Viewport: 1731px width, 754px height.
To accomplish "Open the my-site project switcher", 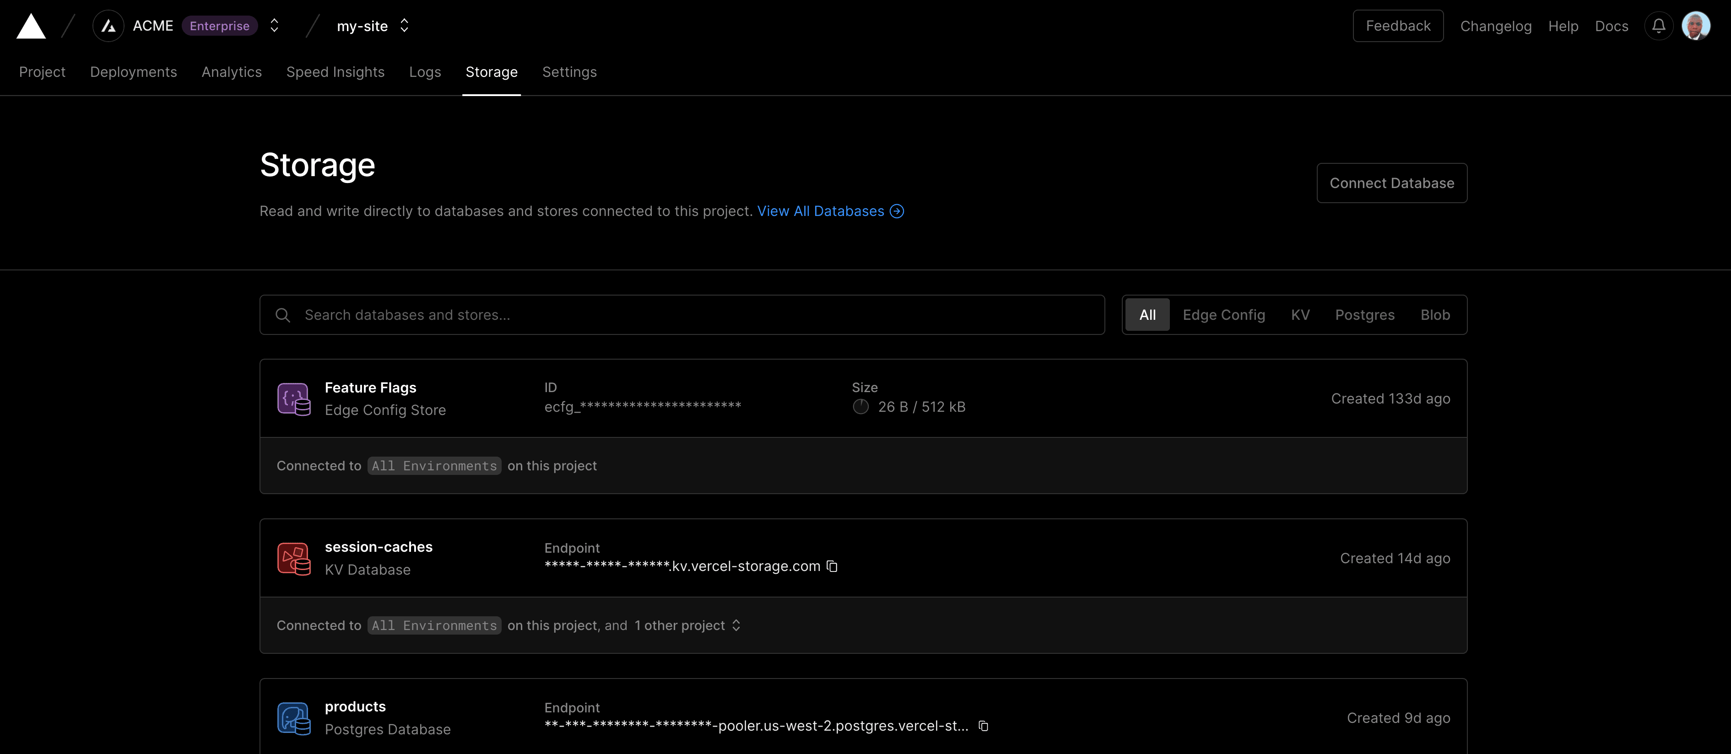I will point(405,26).
